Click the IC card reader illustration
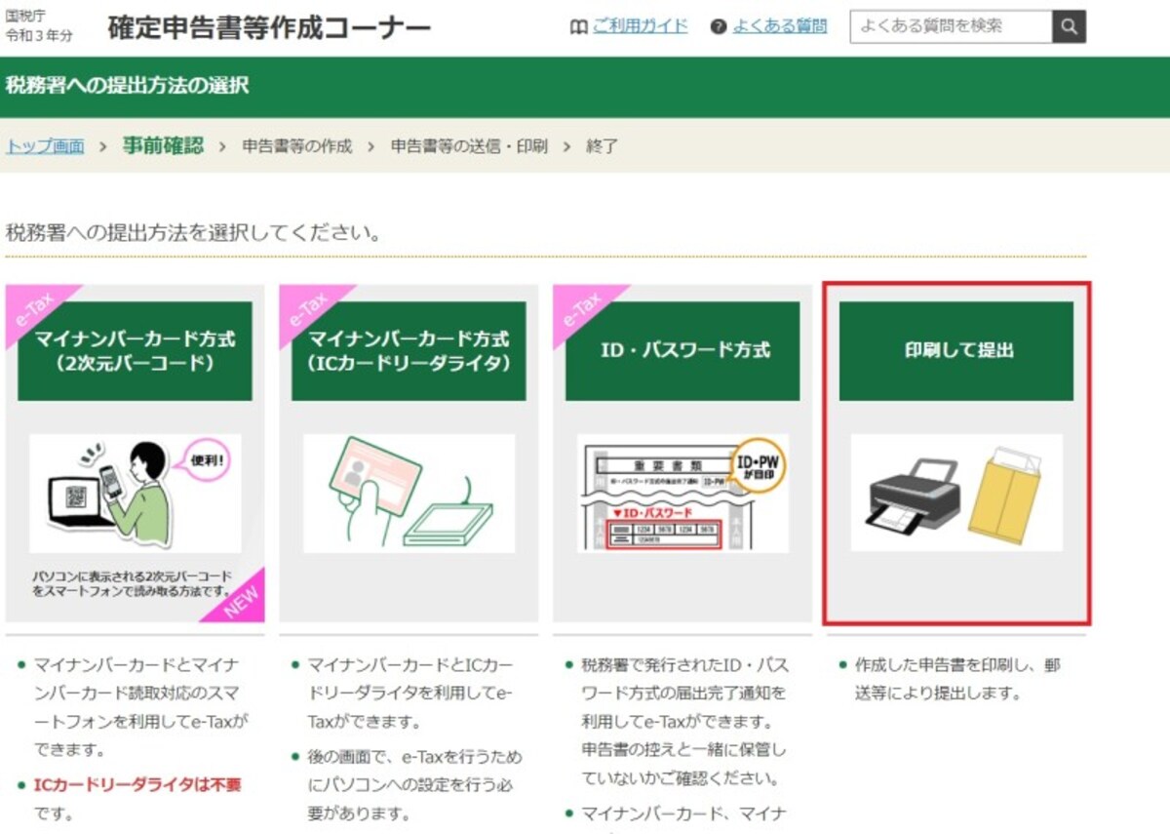The image size is (1170, 834). [x=409, y=494]
